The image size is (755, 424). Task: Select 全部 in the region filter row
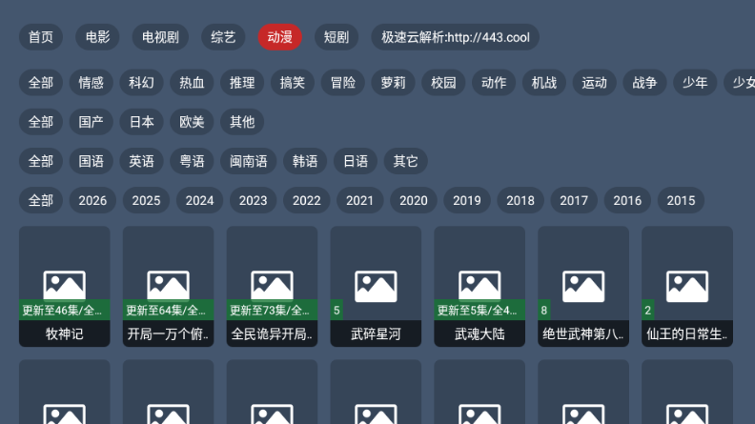click(x=41, y=122)
